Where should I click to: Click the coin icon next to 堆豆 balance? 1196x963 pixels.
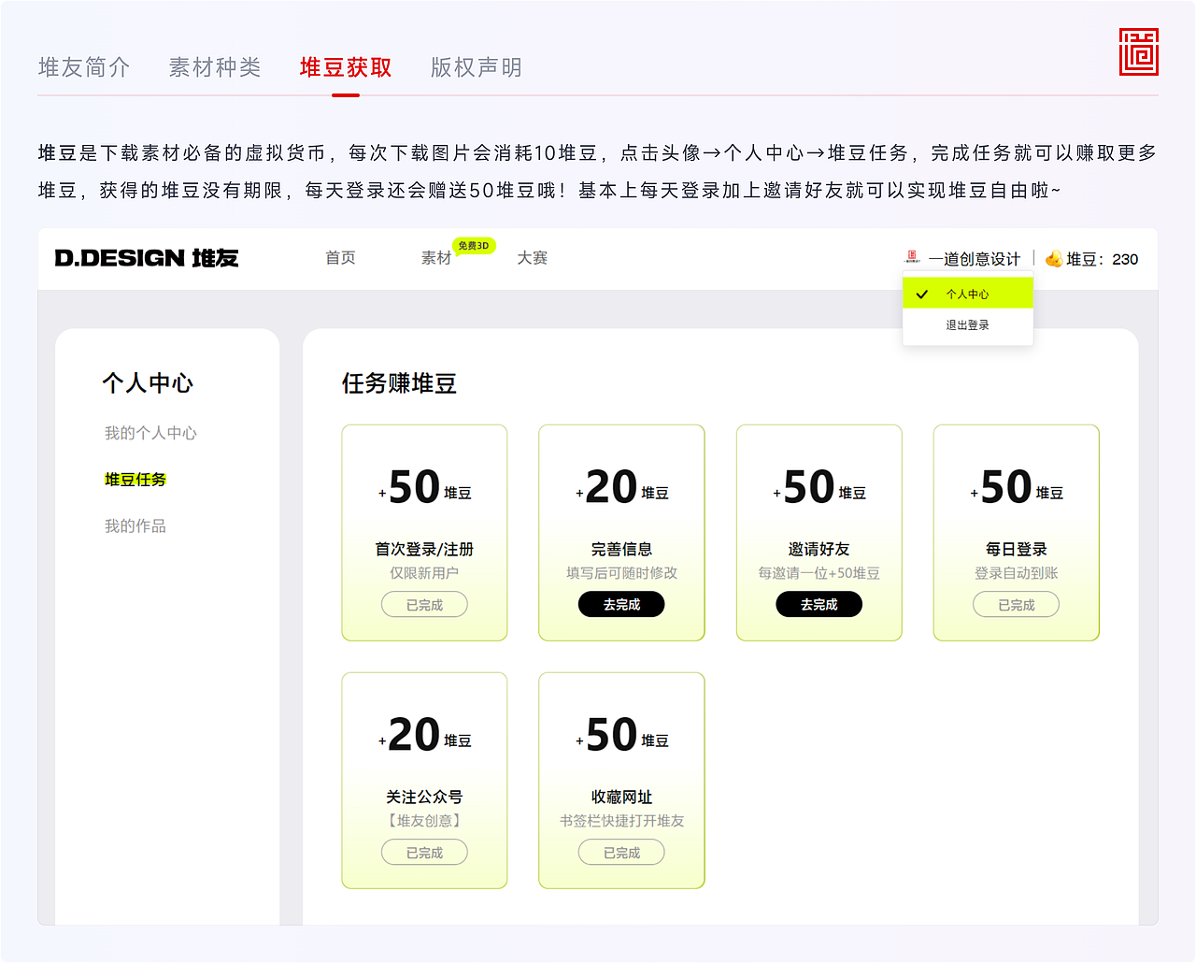click(1052, 259)
